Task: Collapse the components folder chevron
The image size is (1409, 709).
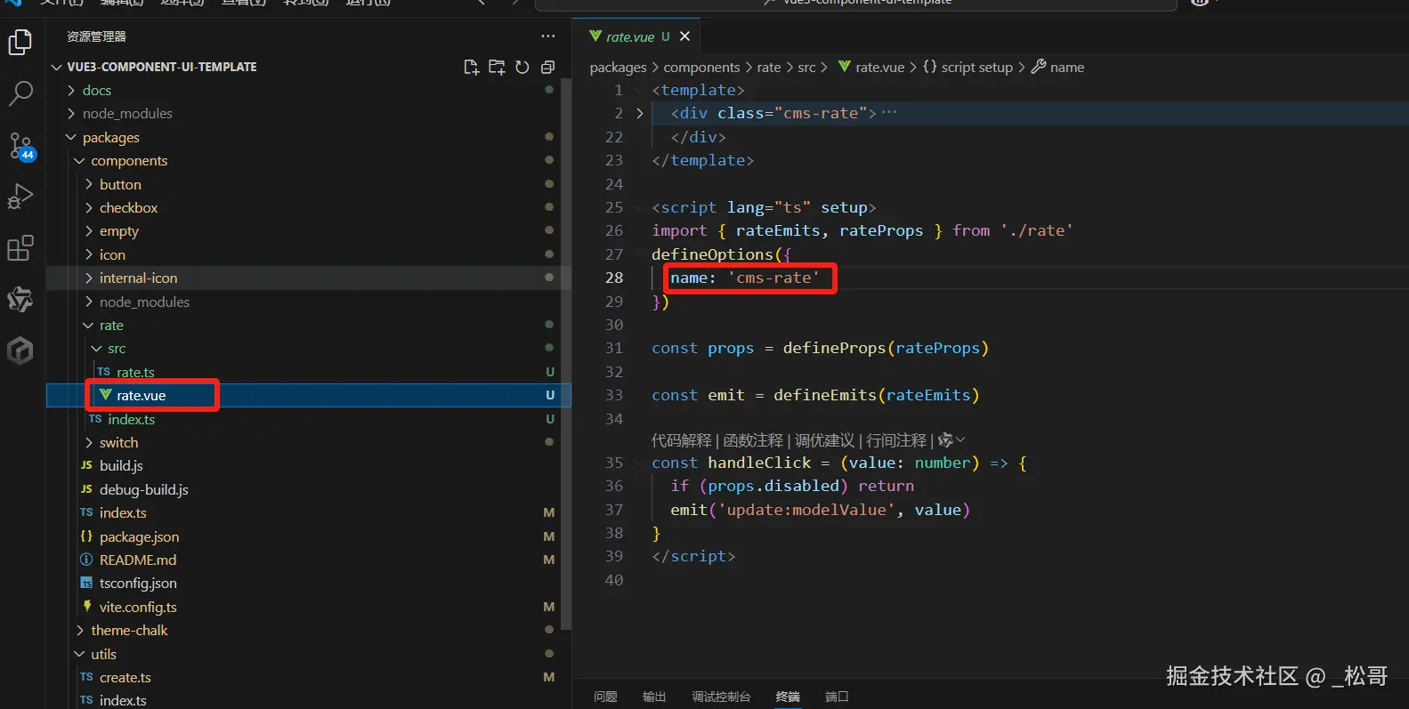Action: tap(79, 160)
